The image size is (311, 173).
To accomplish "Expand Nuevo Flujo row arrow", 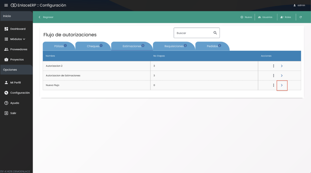I will point(282,85).
